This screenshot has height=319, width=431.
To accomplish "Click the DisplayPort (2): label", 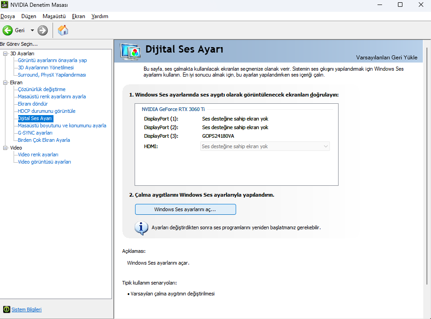I will tap(161, 127).
